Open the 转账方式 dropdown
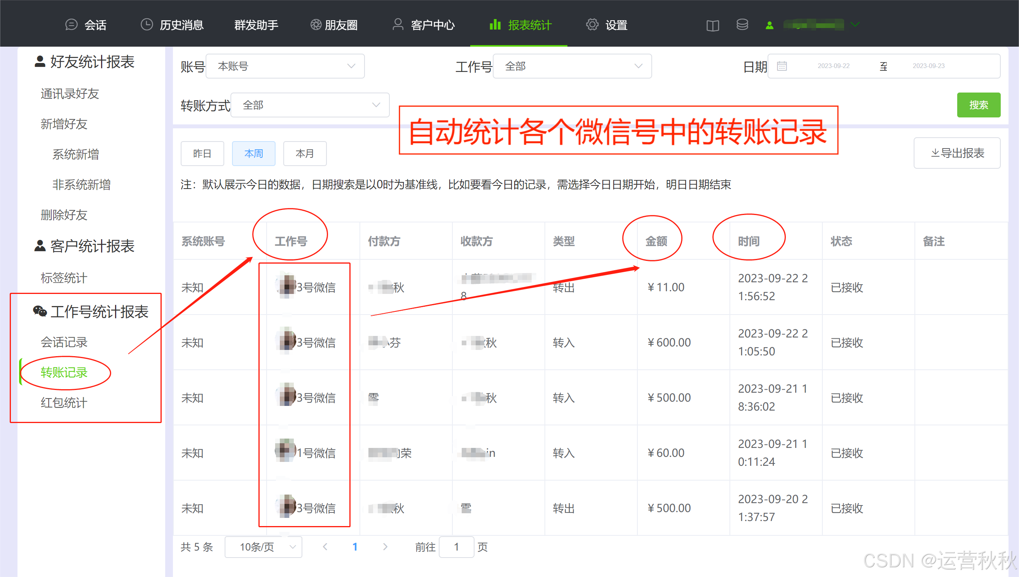Viewport: 1019px width, 577px height. pyautogui.click(x=310, y=105)
